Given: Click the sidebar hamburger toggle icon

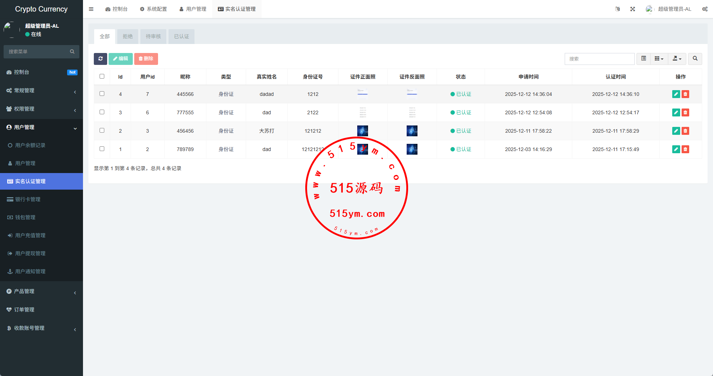Looking at the screenshot, I should pos(91,9).
